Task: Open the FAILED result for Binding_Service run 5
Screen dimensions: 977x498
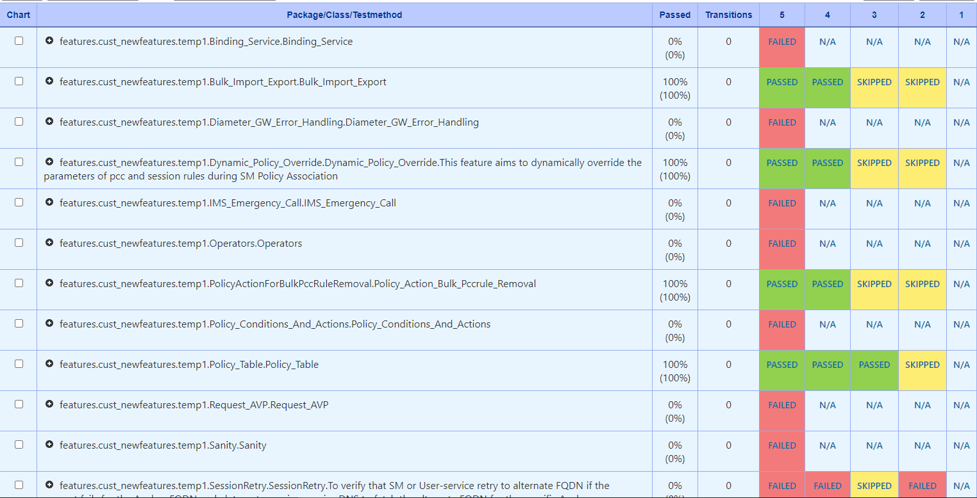Action: (782, 41)
